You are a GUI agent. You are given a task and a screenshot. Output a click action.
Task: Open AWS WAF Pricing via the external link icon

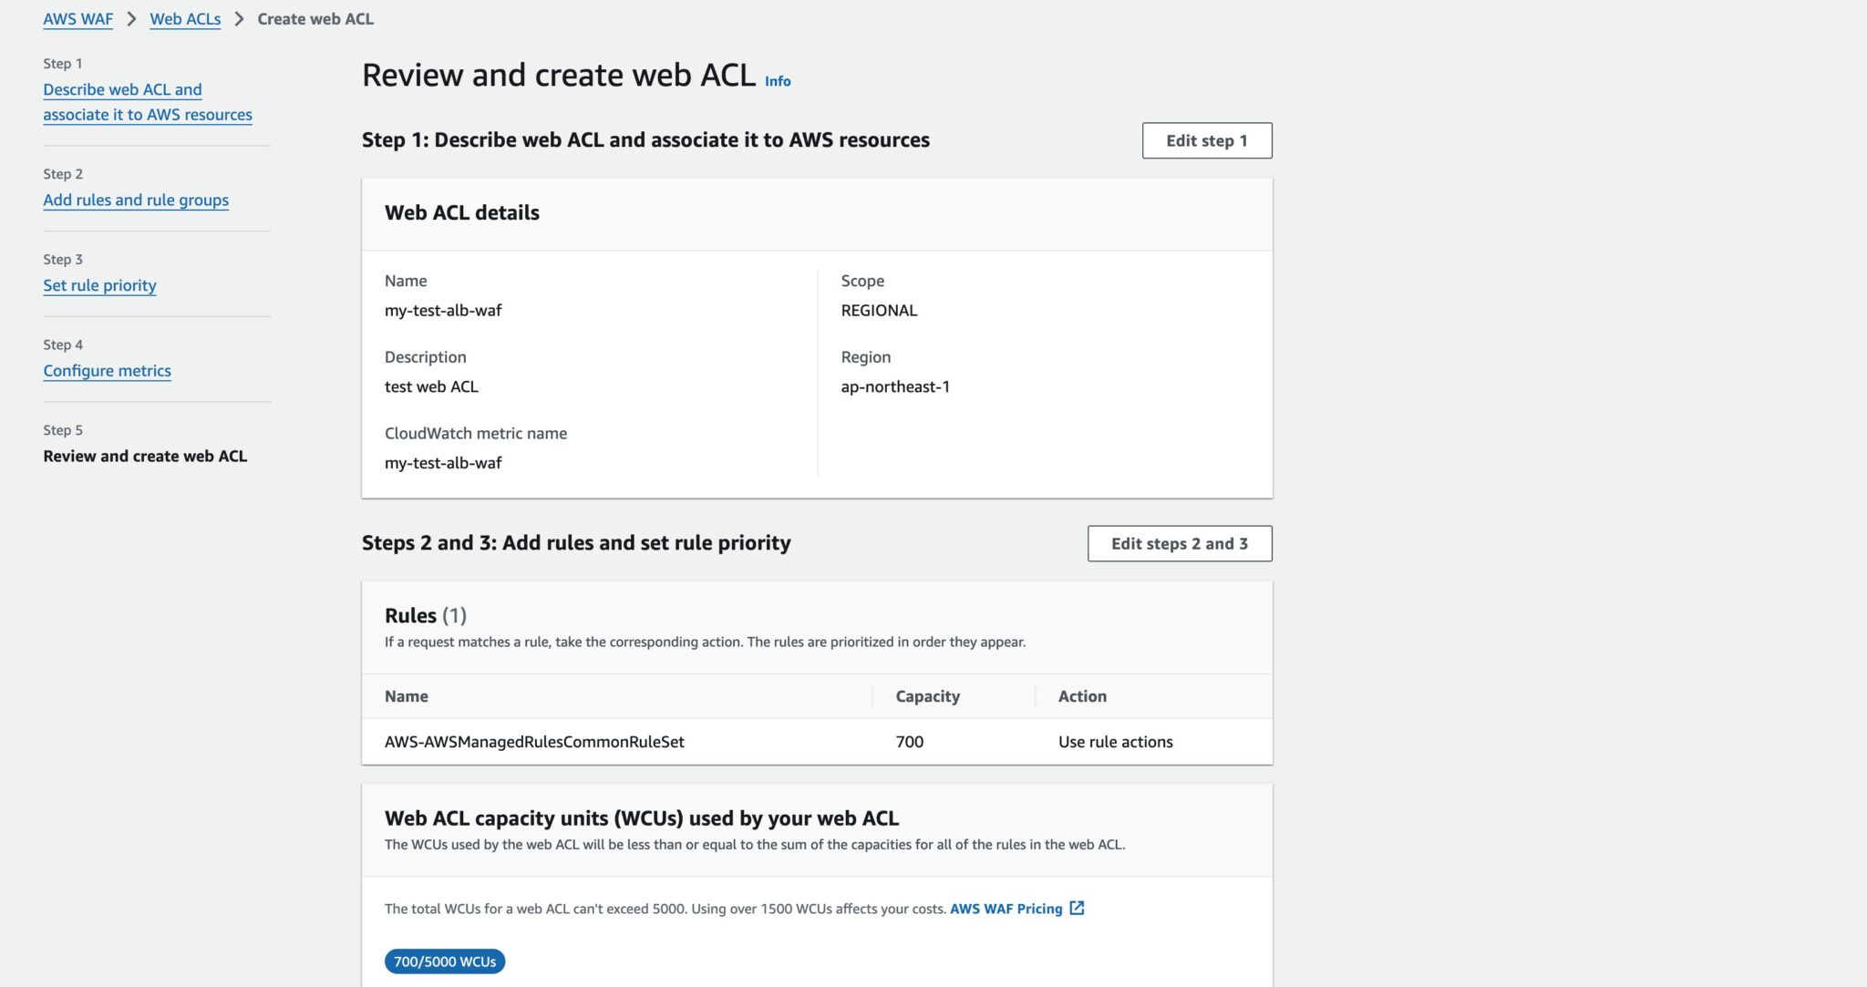point(1077,908)
